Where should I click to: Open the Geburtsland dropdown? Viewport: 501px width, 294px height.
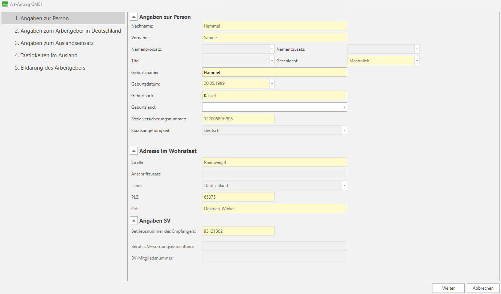coord(344,107)
